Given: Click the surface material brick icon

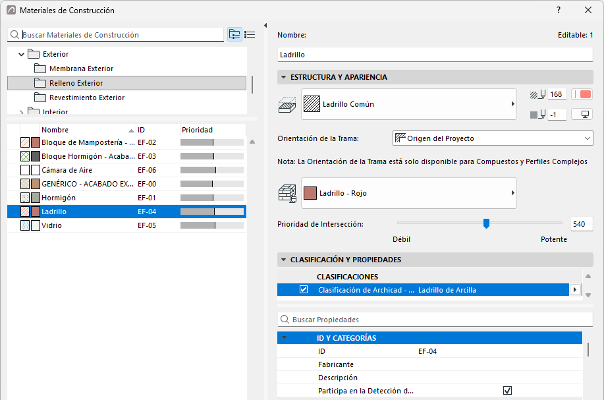Looking at the screenshot, I should pyautogui.click(x=287, y=194).
